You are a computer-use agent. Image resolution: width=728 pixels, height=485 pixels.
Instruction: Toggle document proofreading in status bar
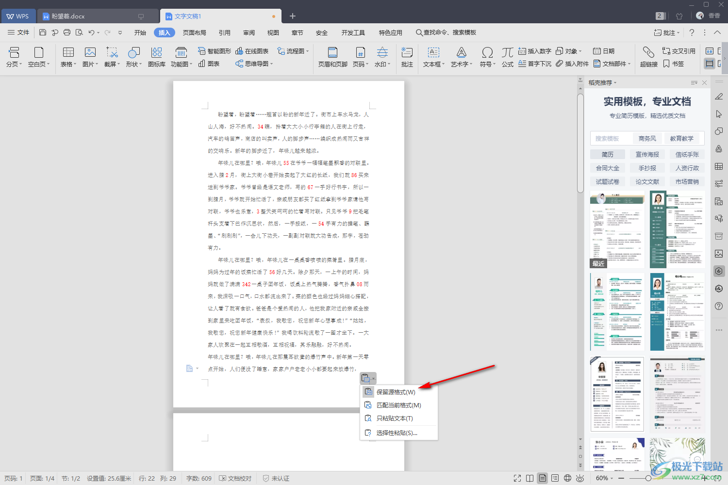(235, 478)
